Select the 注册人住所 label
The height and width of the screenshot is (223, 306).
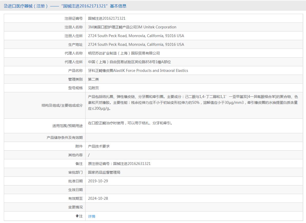coord(74,36)
